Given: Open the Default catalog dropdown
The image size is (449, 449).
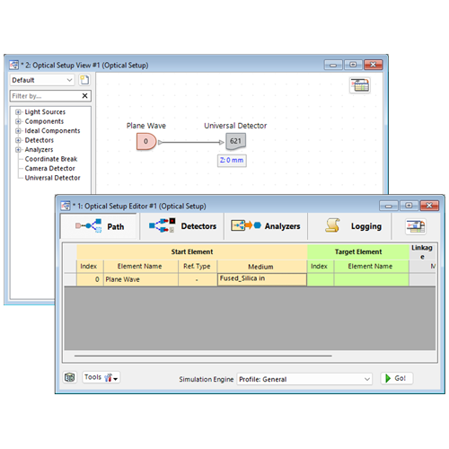Looking at the screenshot, I should pyautogui.click(x=42, y=80).
